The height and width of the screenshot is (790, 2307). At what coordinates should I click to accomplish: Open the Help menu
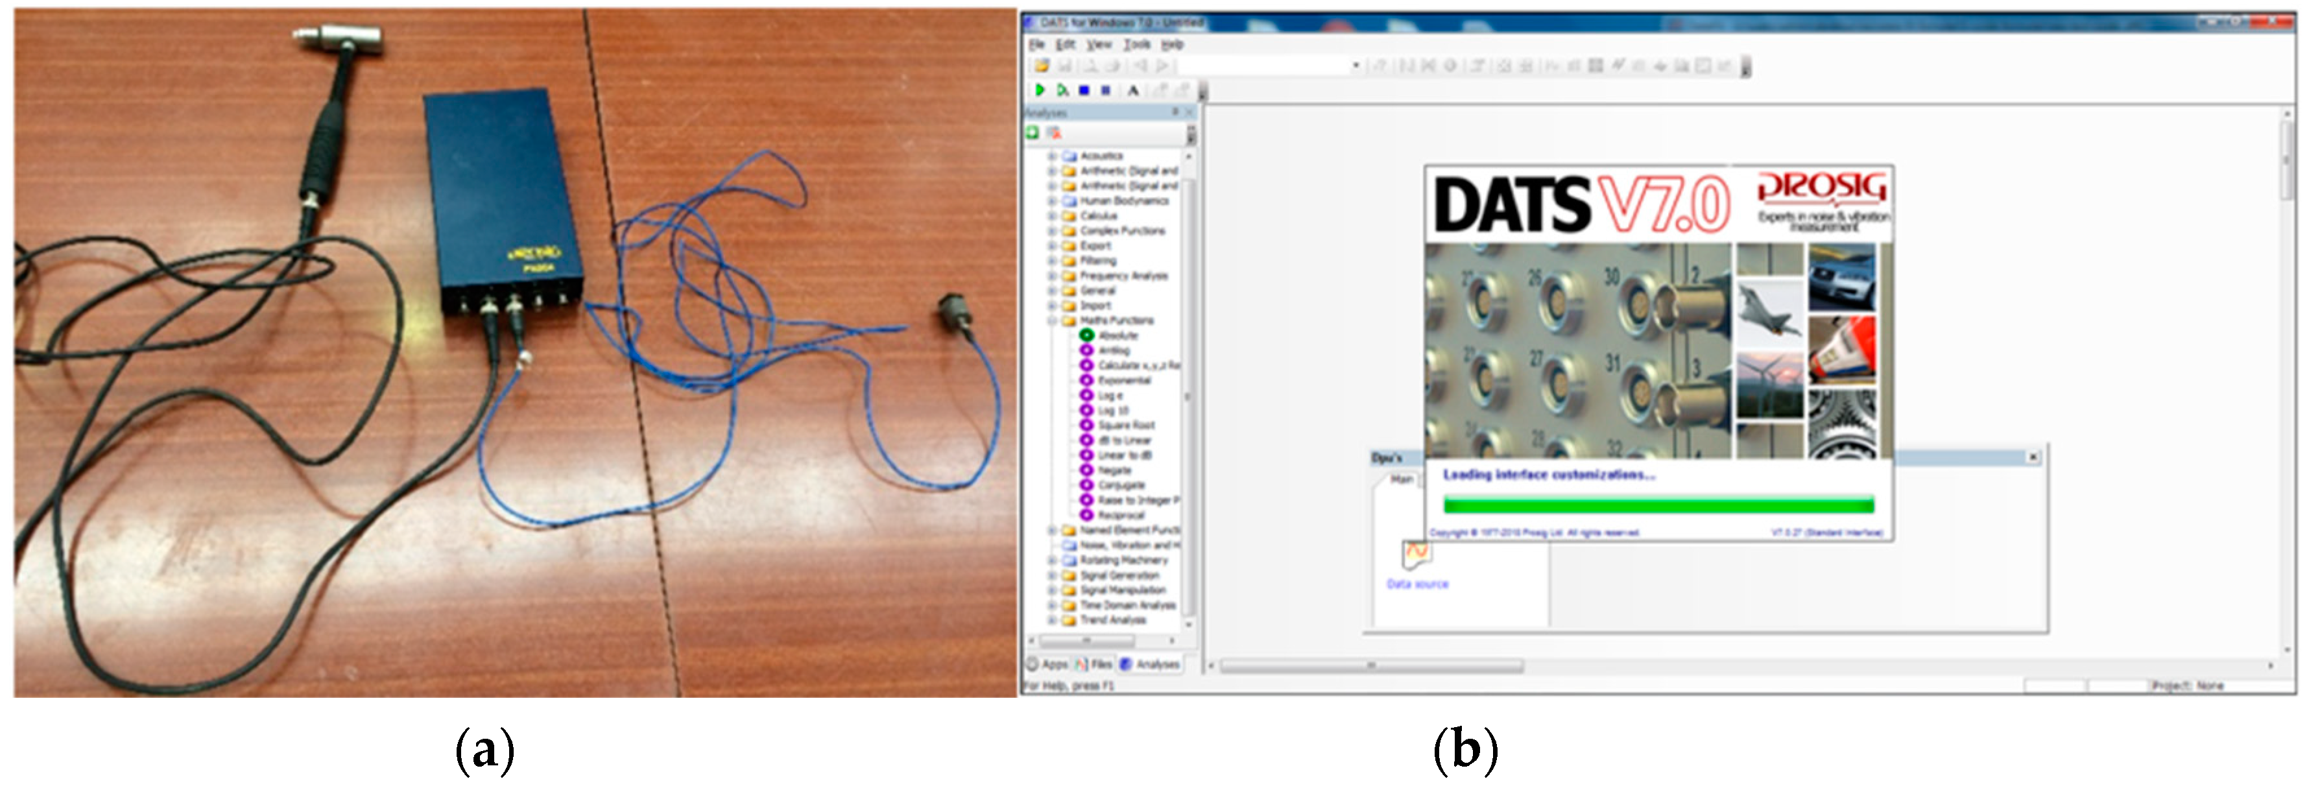(1172, 44)
